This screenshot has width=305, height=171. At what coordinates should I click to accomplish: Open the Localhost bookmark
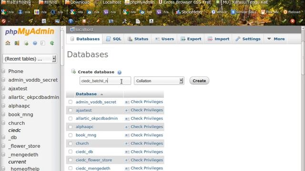[x=112, y=2]
